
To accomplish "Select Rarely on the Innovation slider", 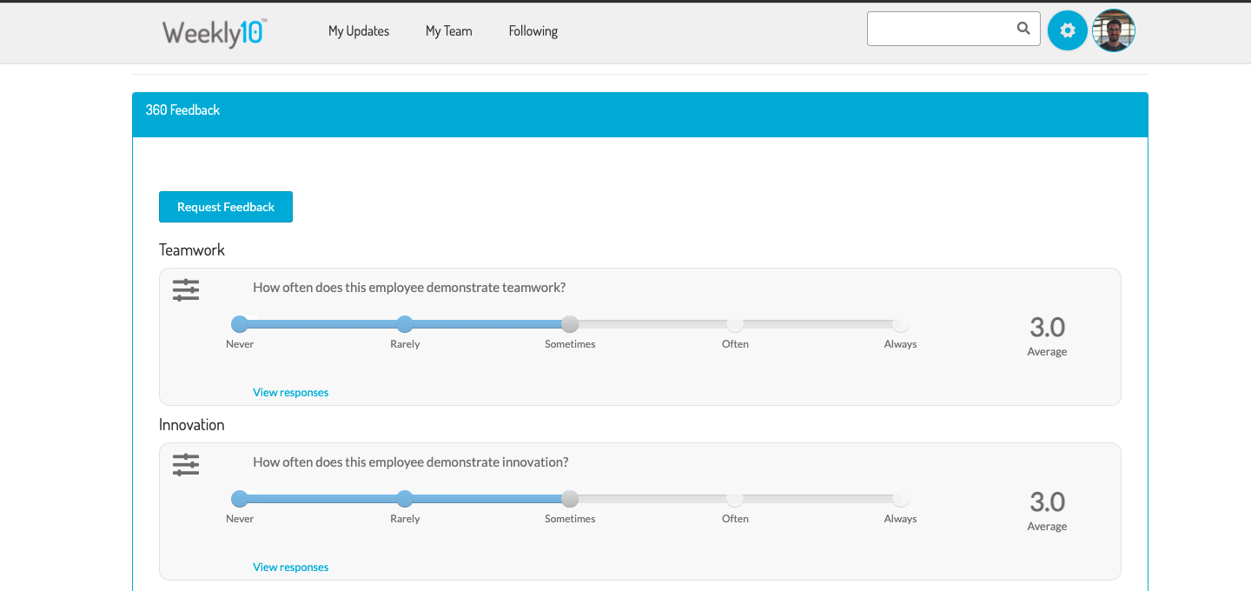I will tap(405, 499).
